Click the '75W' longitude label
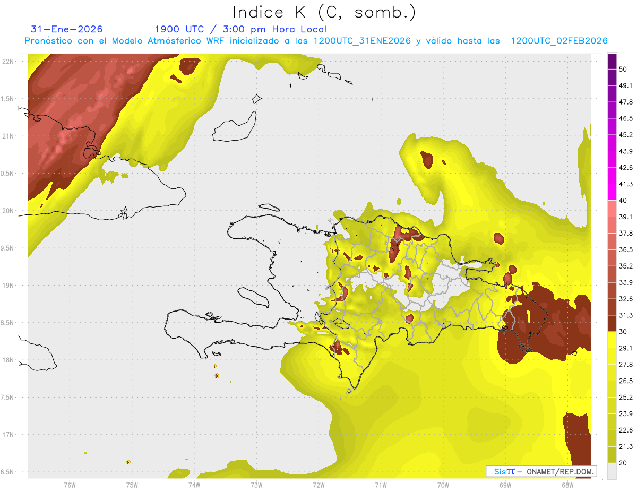 point(132,485)
